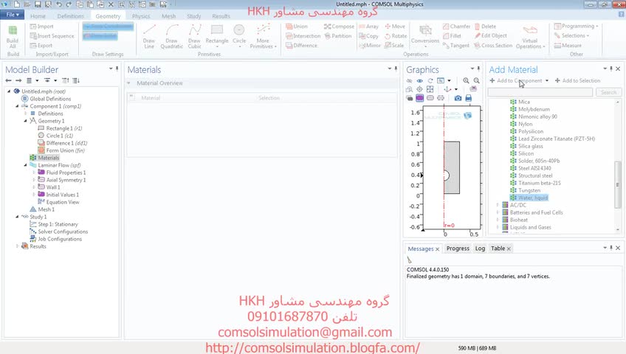Screen dimensions: 626x354
Task: Select the Draw Cubic tool
Action: [194, 36]
